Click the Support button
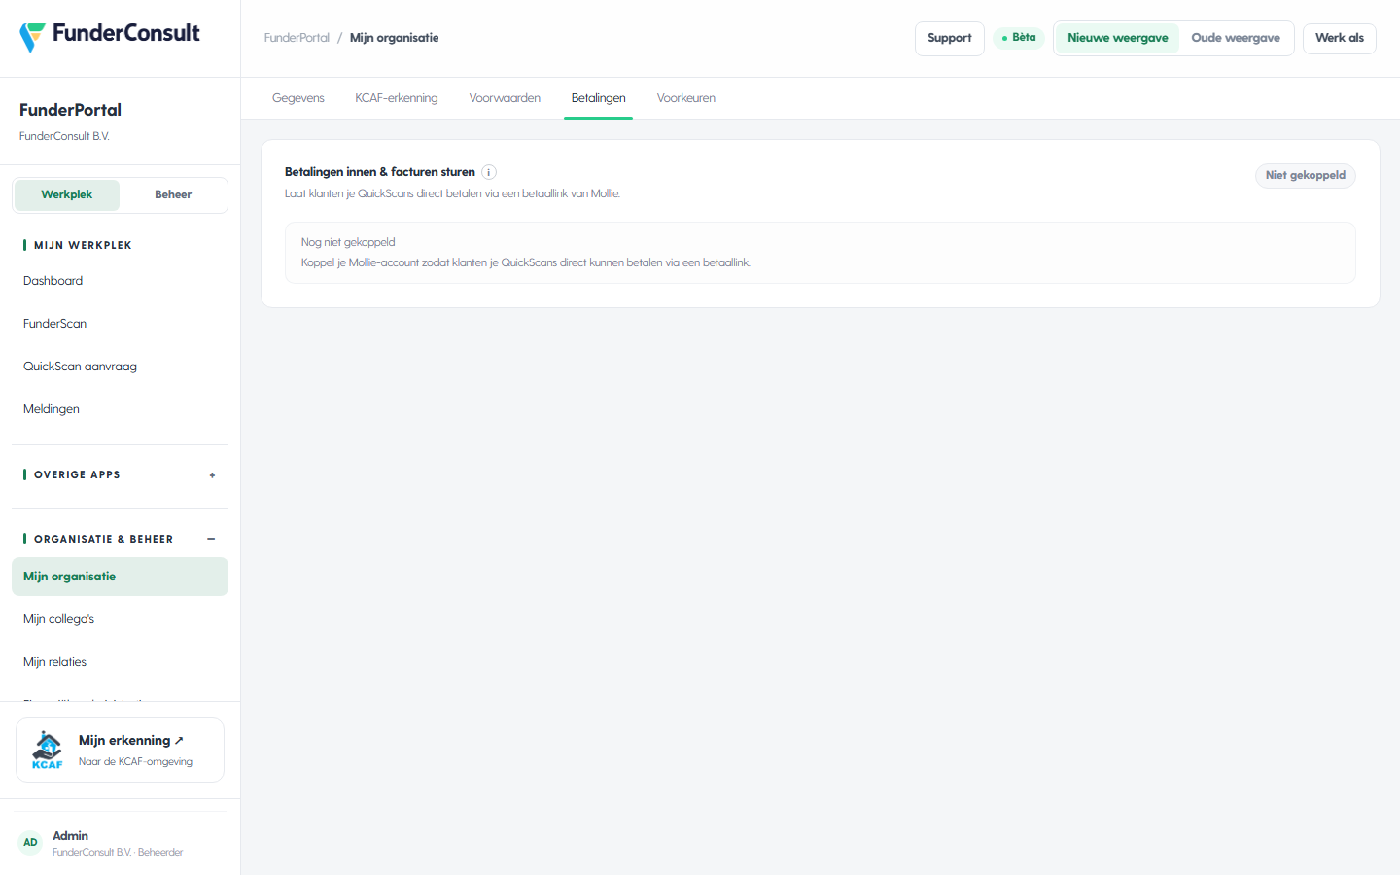The width and height of the screenshot is (1400, 875). 950,38
